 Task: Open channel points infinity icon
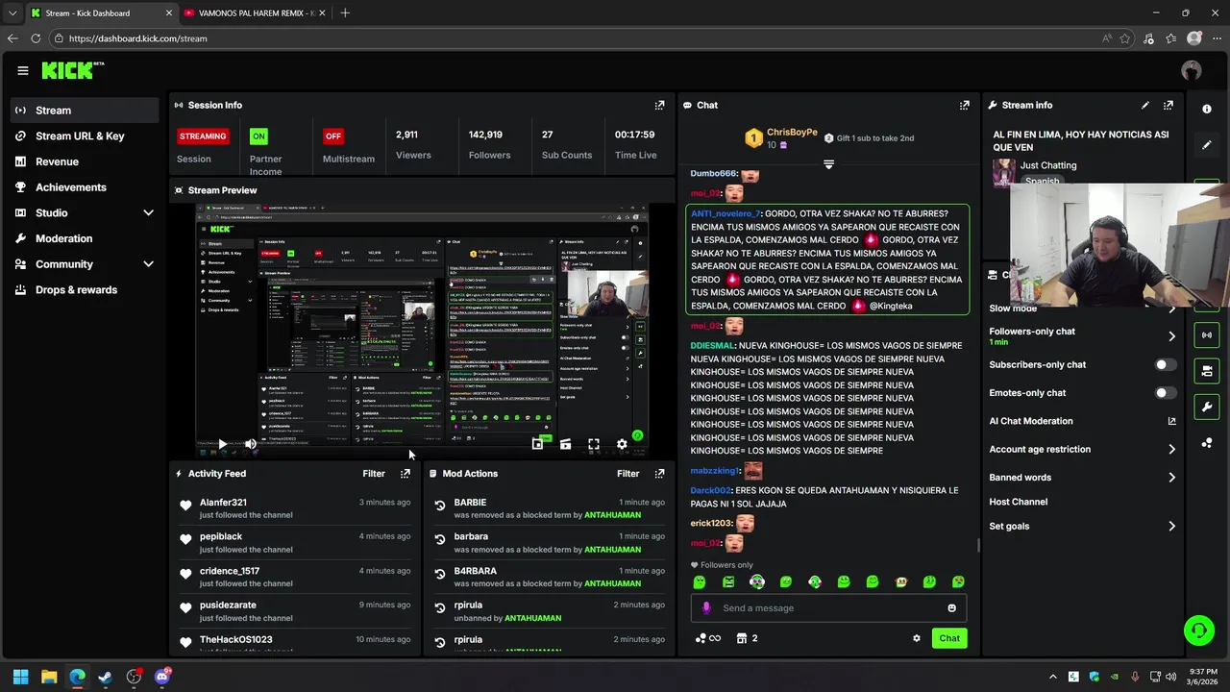click(708, 638)
